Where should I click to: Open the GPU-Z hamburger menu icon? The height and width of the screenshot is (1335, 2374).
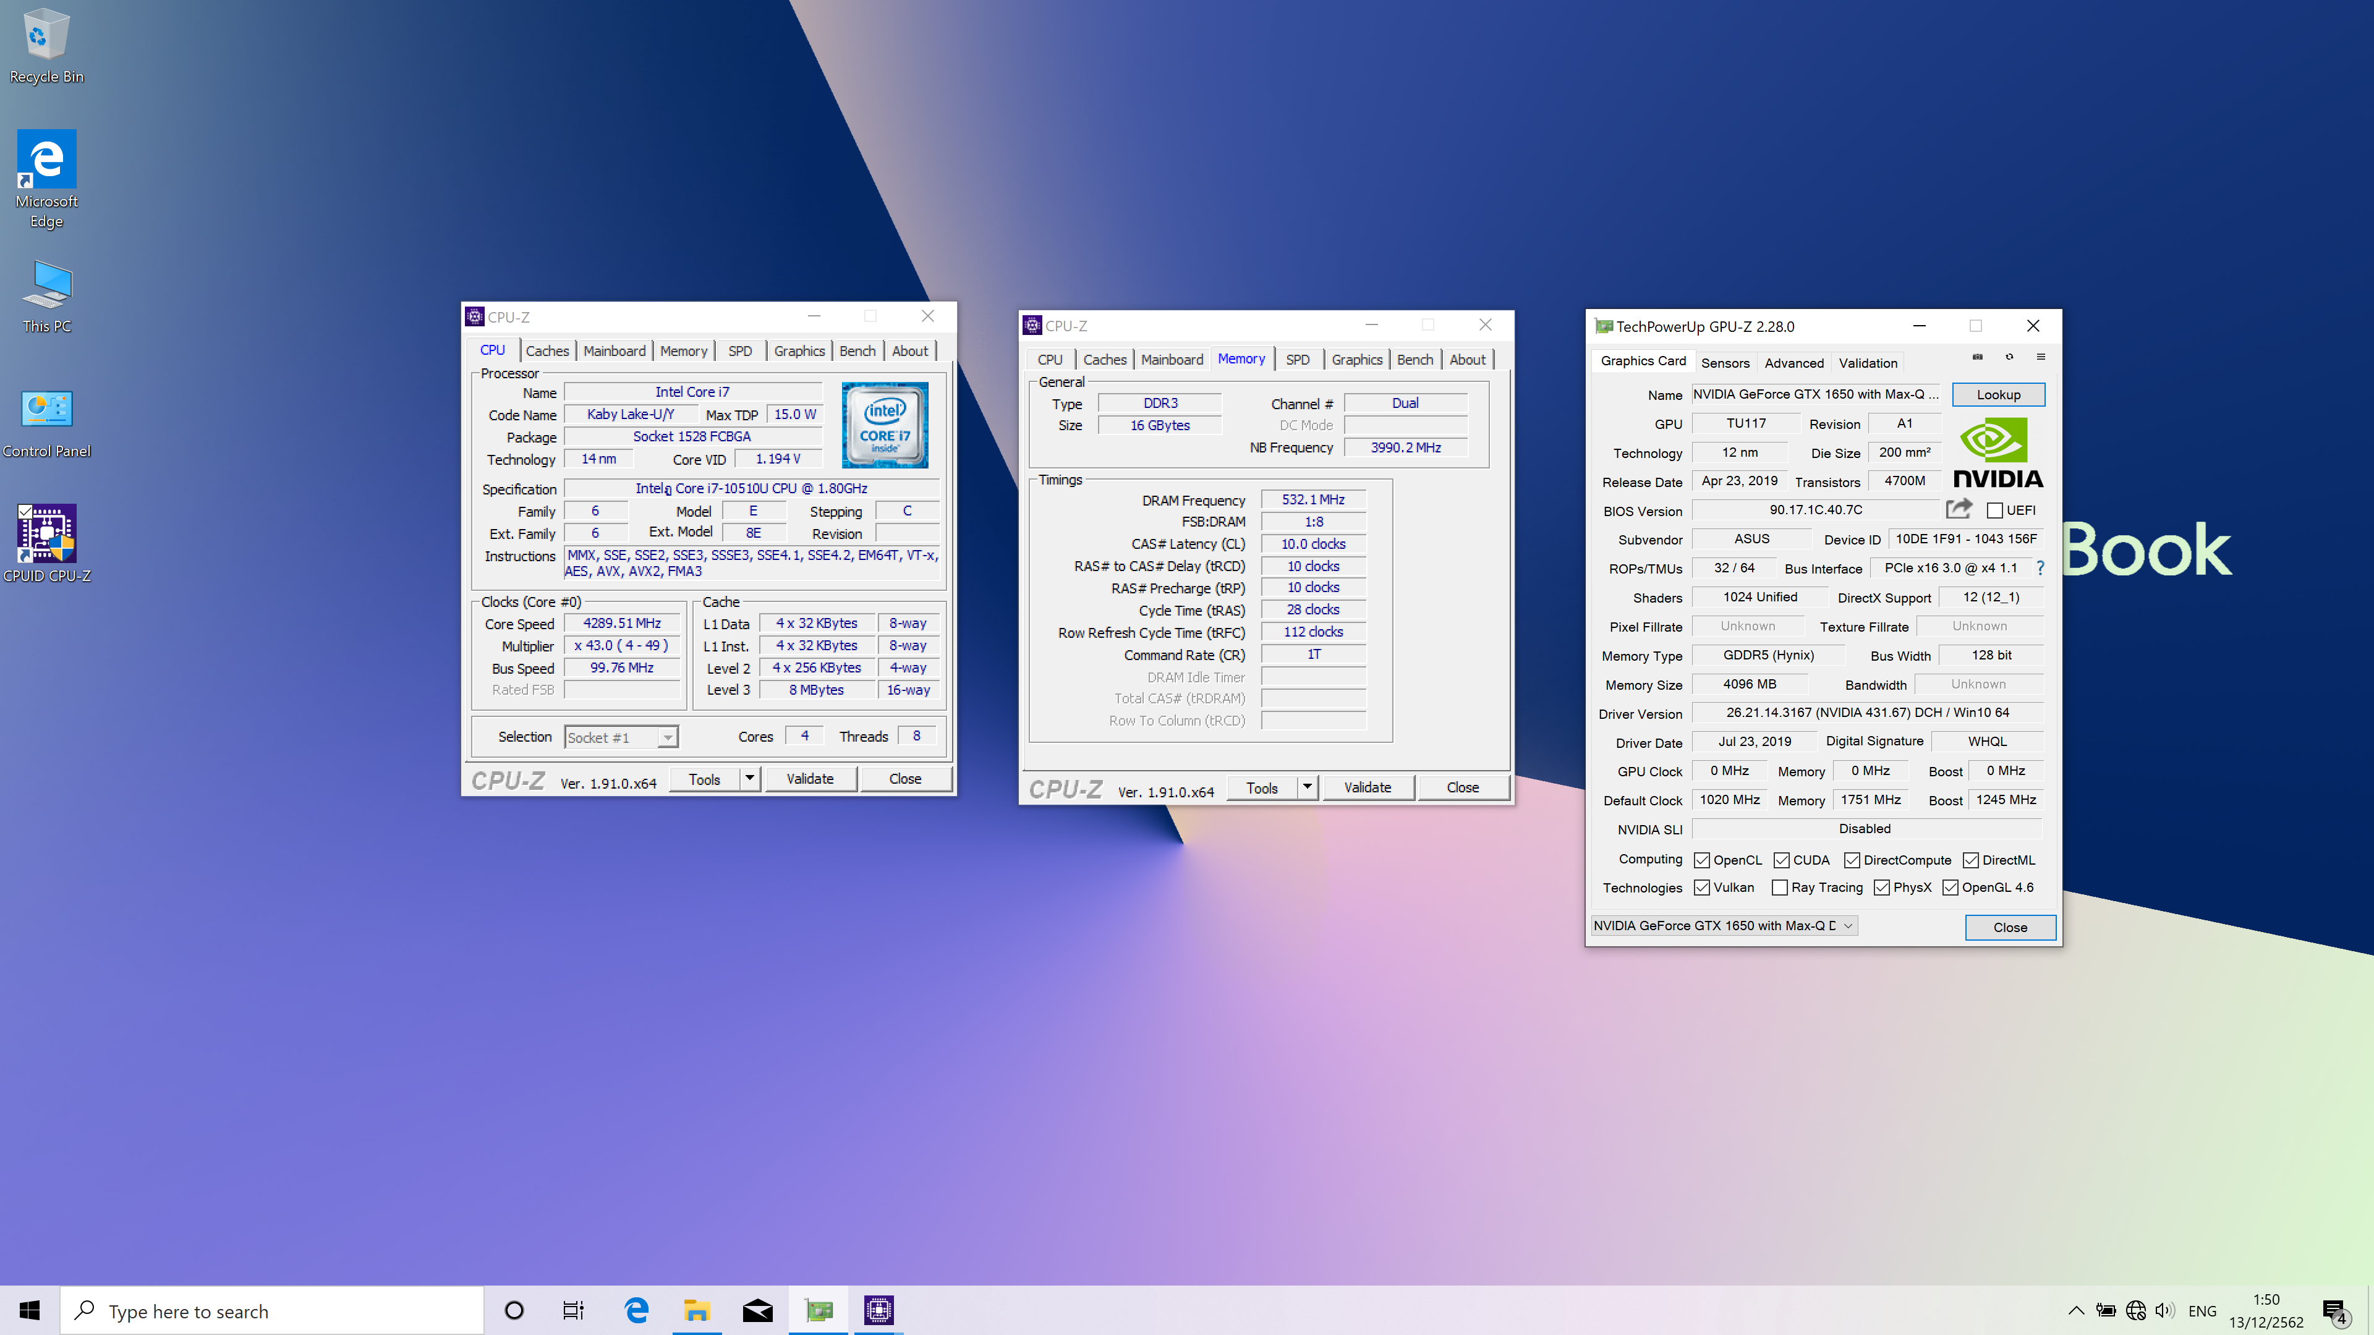[2040, 357]
